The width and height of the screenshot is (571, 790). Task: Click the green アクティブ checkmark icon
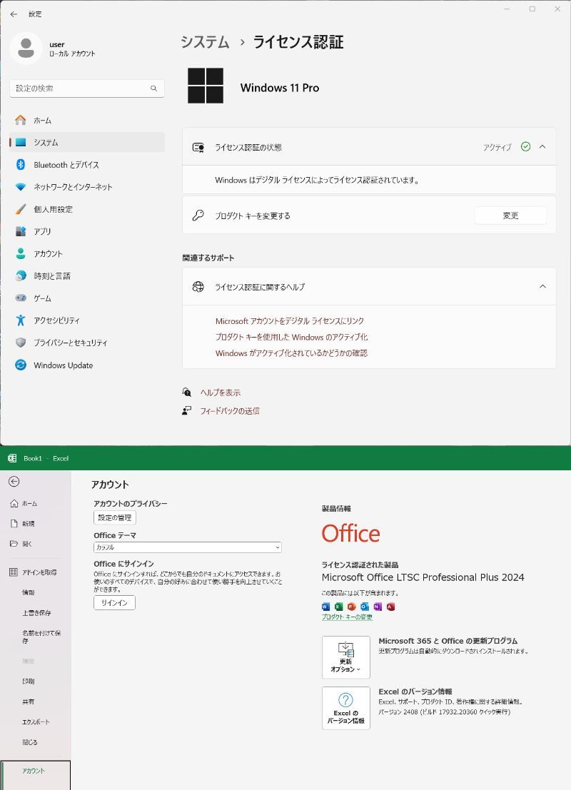[525, 146]
